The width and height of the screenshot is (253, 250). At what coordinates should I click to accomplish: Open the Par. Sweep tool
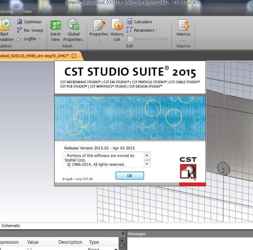(30, 30)
